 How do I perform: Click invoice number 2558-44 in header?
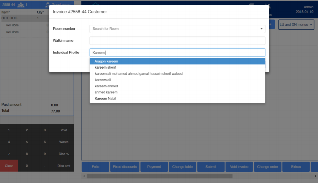pos(9,5)
